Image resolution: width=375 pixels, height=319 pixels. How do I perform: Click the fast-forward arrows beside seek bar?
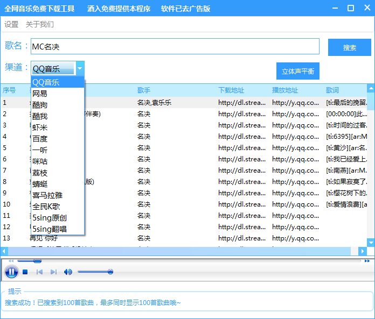click(x=367, y=261)
